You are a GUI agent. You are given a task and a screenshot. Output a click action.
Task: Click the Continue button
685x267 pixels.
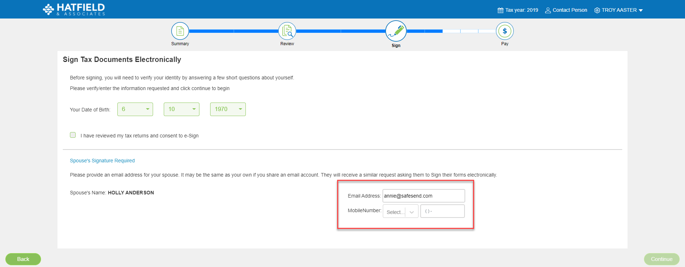(x=661, y=259)
